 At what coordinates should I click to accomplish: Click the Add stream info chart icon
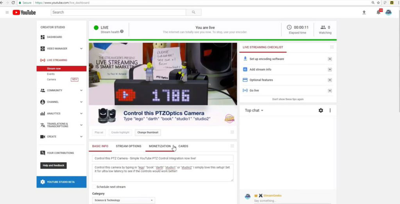tap(245, 69)
